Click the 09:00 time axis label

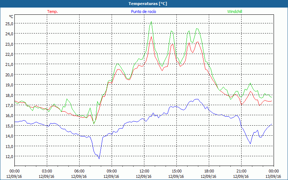click(x=112, y=171)
